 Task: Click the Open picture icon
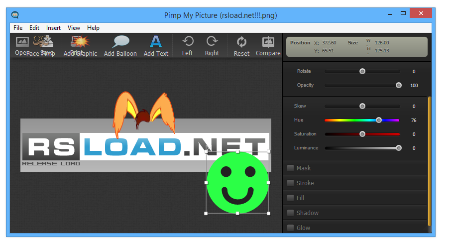22,42
